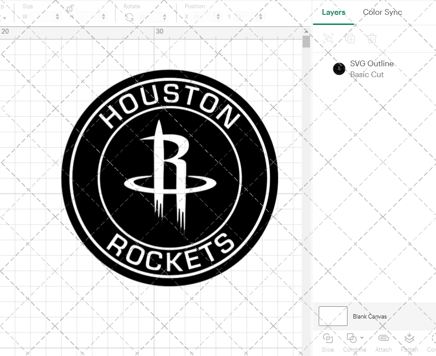Click the Group icon in Layers panel

click(x=328, y=38)
